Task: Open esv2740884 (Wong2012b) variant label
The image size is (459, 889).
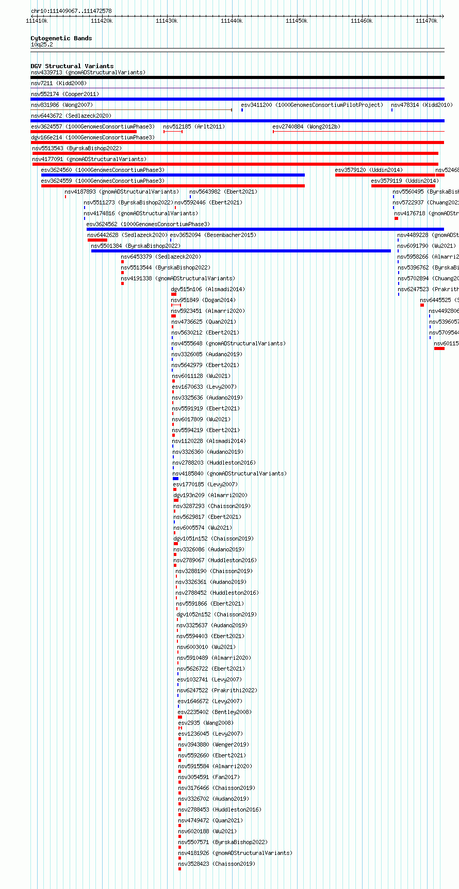Action: pyautogui.click(x=306, y=126)
